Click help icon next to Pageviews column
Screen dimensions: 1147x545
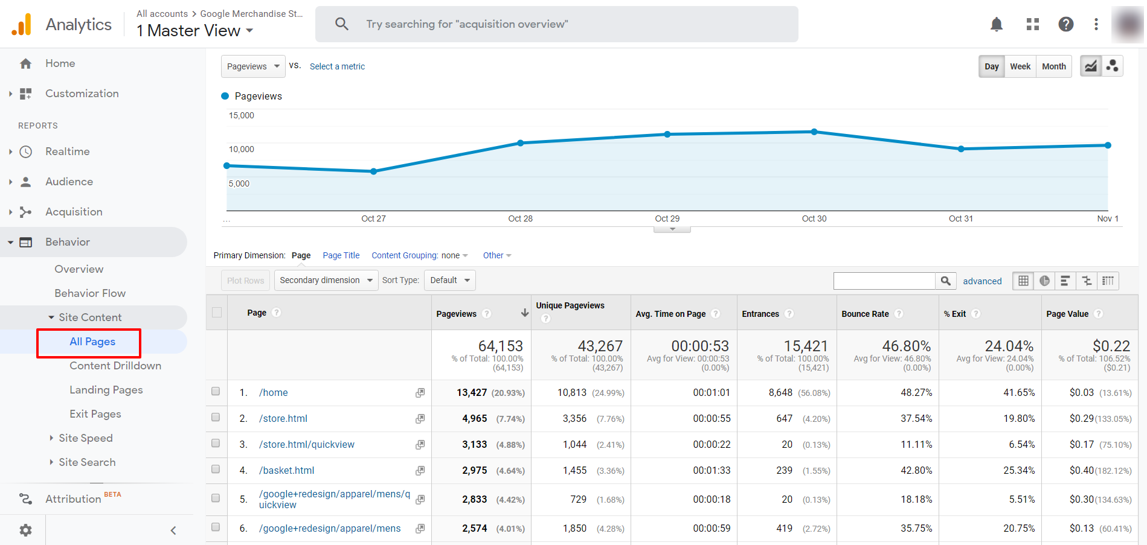tap(486, 314)
